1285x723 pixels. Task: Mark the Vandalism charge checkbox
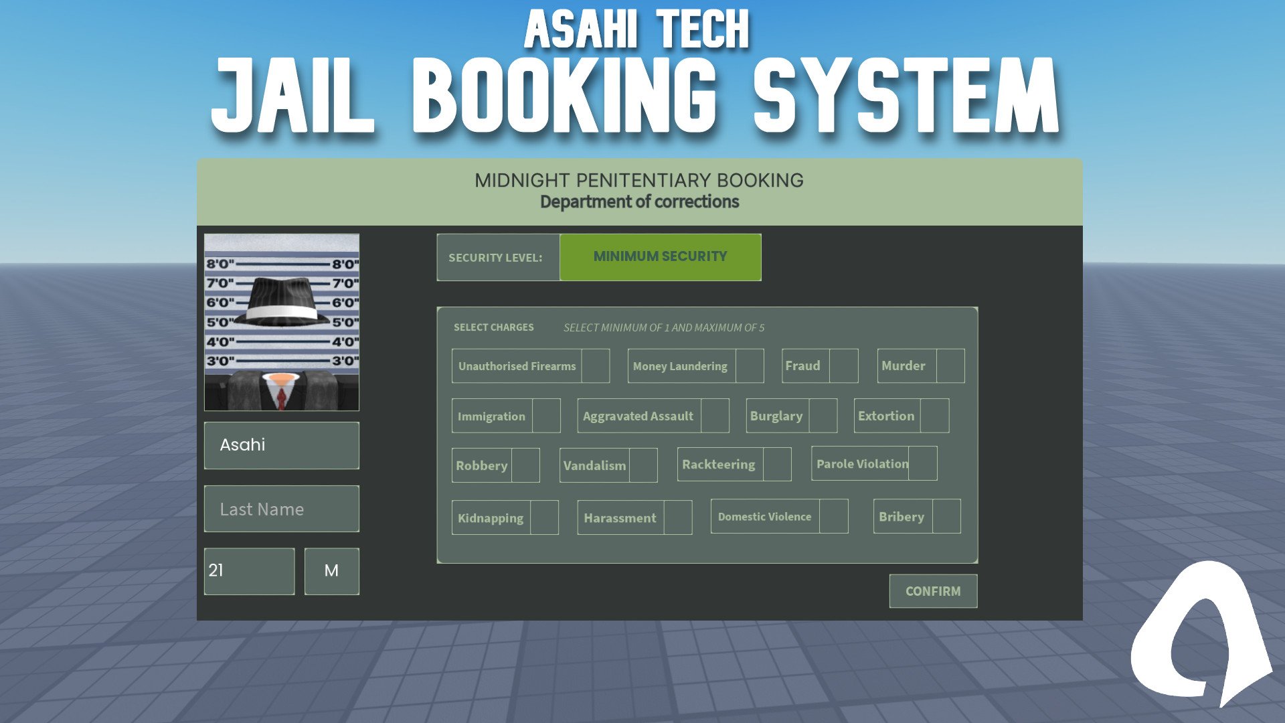[643, 465]
